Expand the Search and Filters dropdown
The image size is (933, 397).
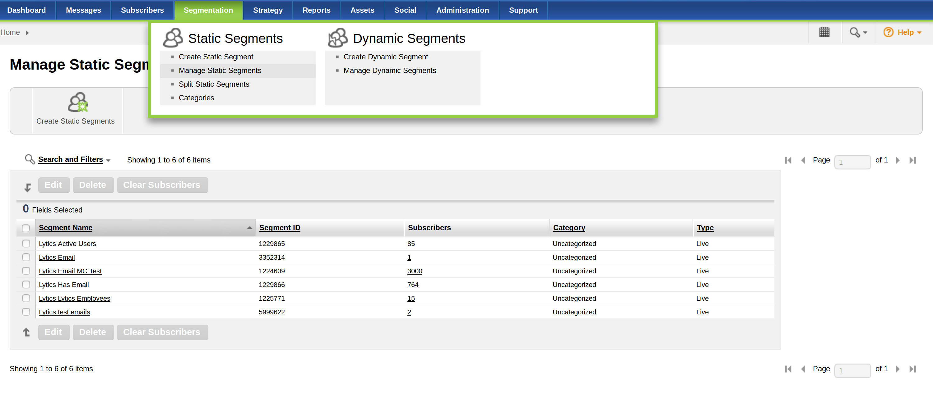[108, 160]
